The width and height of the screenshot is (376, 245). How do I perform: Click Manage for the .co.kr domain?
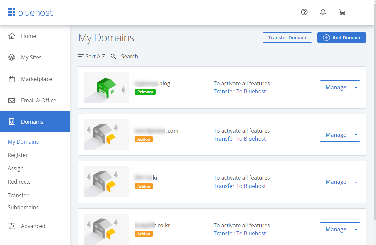[336, 229]
